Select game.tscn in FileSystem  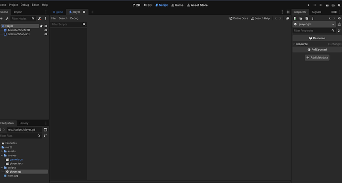[16, 160]
